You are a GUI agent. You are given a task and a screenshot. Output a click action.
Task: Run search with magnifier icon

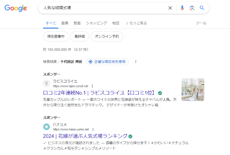click(x=202, y=8)
